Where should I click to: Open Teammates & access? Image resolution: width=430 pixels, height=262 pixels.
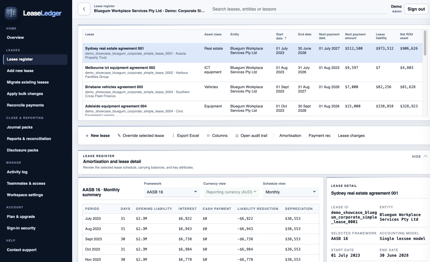point(35,183)
